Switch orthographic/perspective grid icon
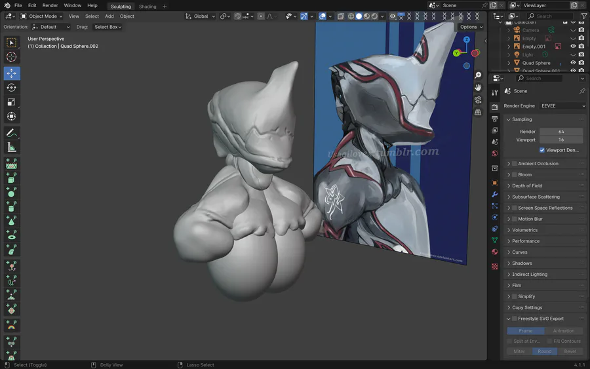The height and width of the screenshot is (369, 590). point(478,113)
